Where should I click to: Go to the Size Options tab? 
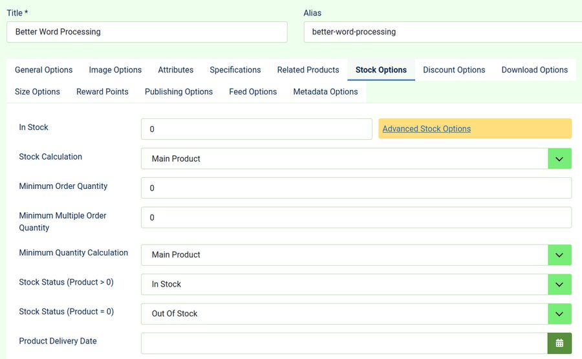pos(38,92)
